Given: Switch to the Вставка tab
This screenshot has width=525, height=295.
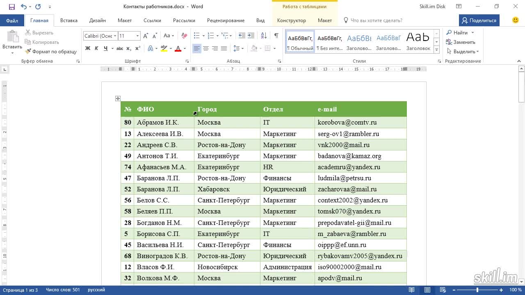Looking at the screenshot, I should [69, 20].
